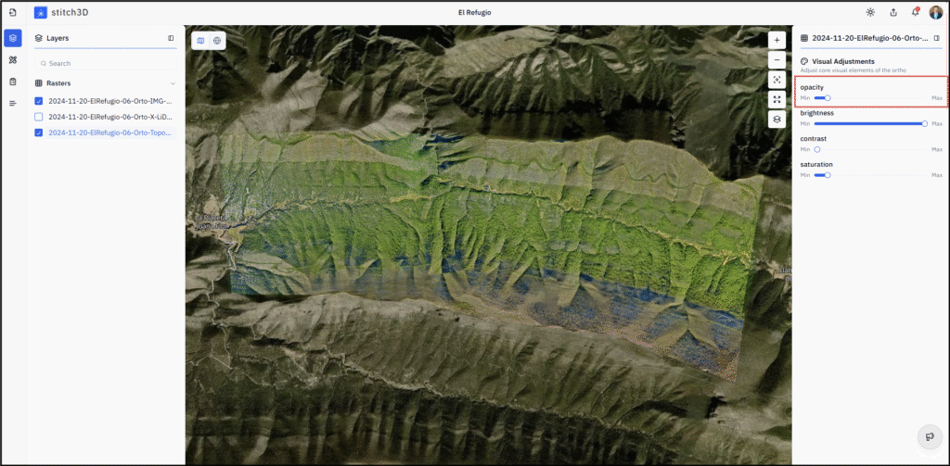Viewport: 950px width, 466px height.
Task: Select the Orto-Topo layer name
Action: point(109,132)
